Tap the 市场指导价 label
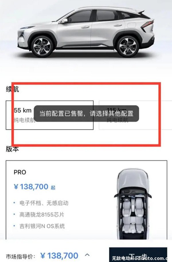 [21, 256]
